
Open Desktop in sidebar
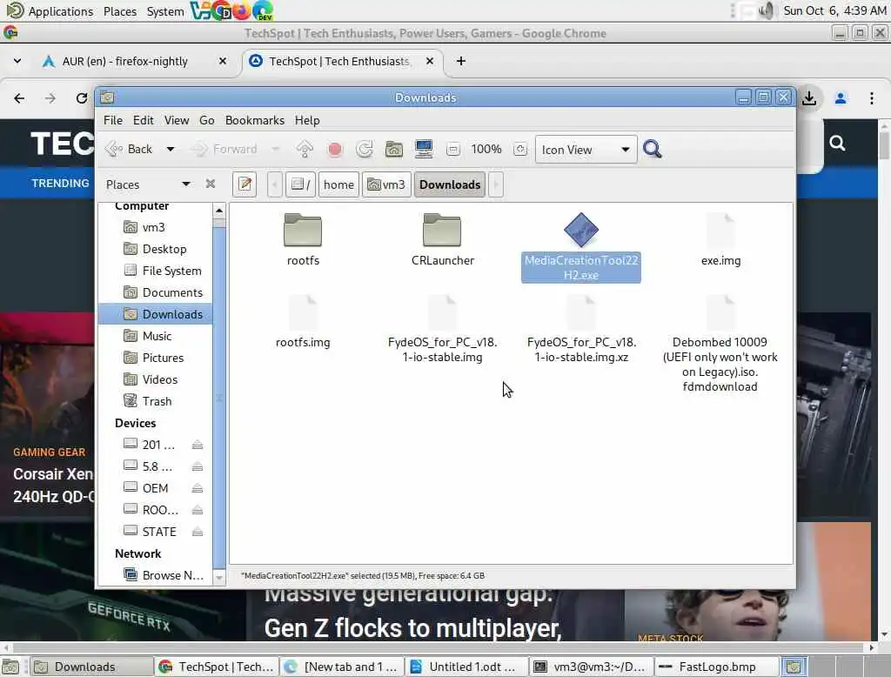tap(155, 249)
